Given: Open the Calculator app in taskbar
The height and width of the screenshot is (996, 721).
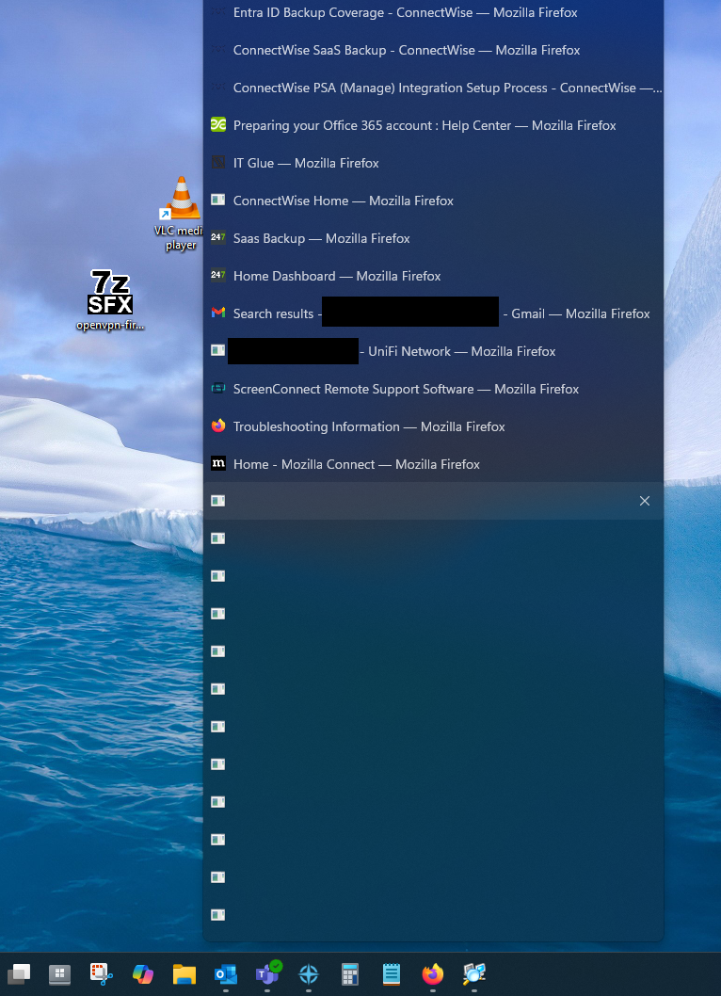Looking at the screenshot, I should [350, 974].
